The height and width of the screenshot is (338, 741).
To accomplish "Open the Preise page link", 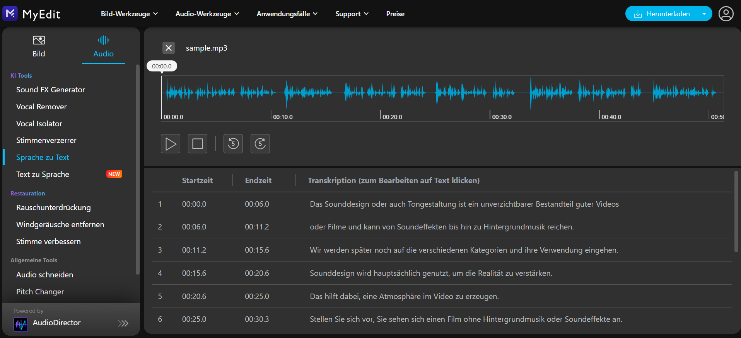I will (x=395, y=14).
